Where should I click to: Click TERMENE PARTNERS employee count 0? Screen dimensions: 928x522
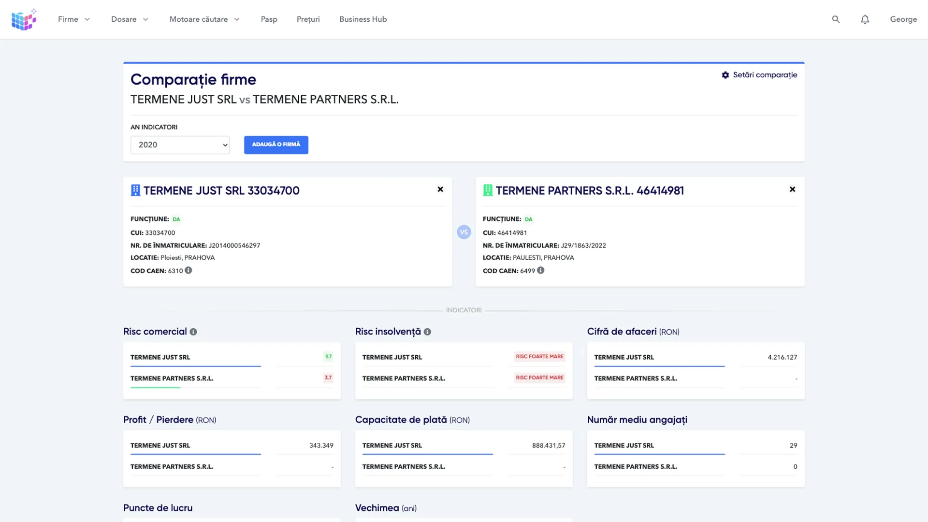click(796, 466)
